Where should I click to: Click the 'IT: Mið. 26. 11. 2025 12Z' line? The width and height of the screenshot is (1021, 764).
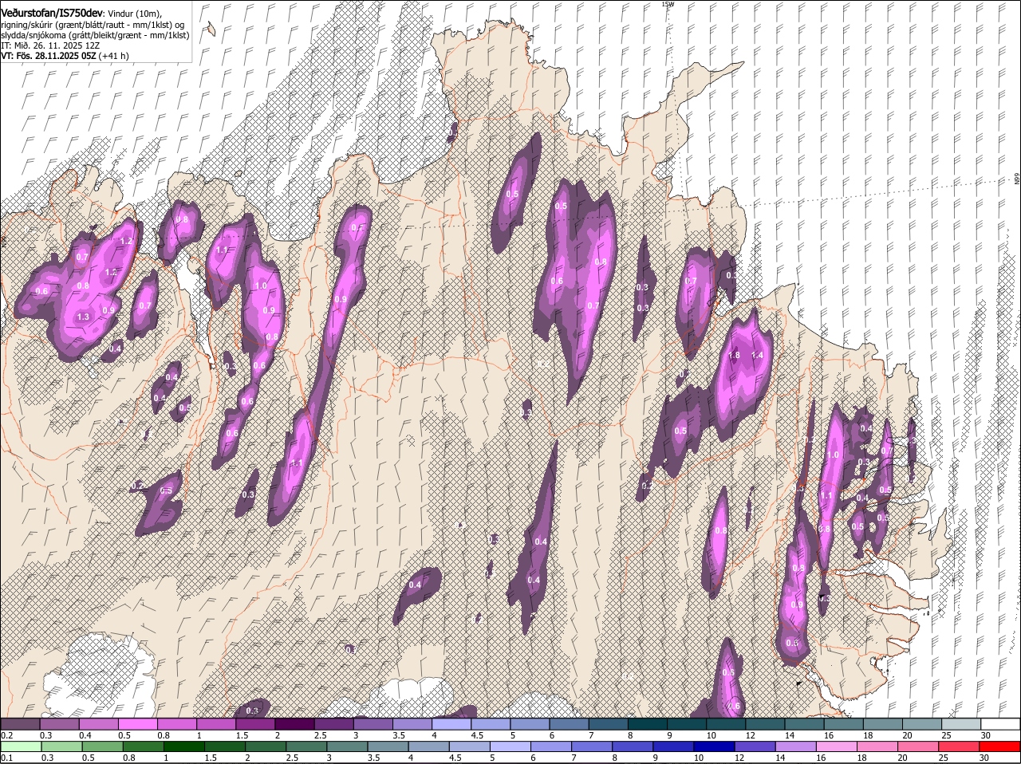pos(50,45)
